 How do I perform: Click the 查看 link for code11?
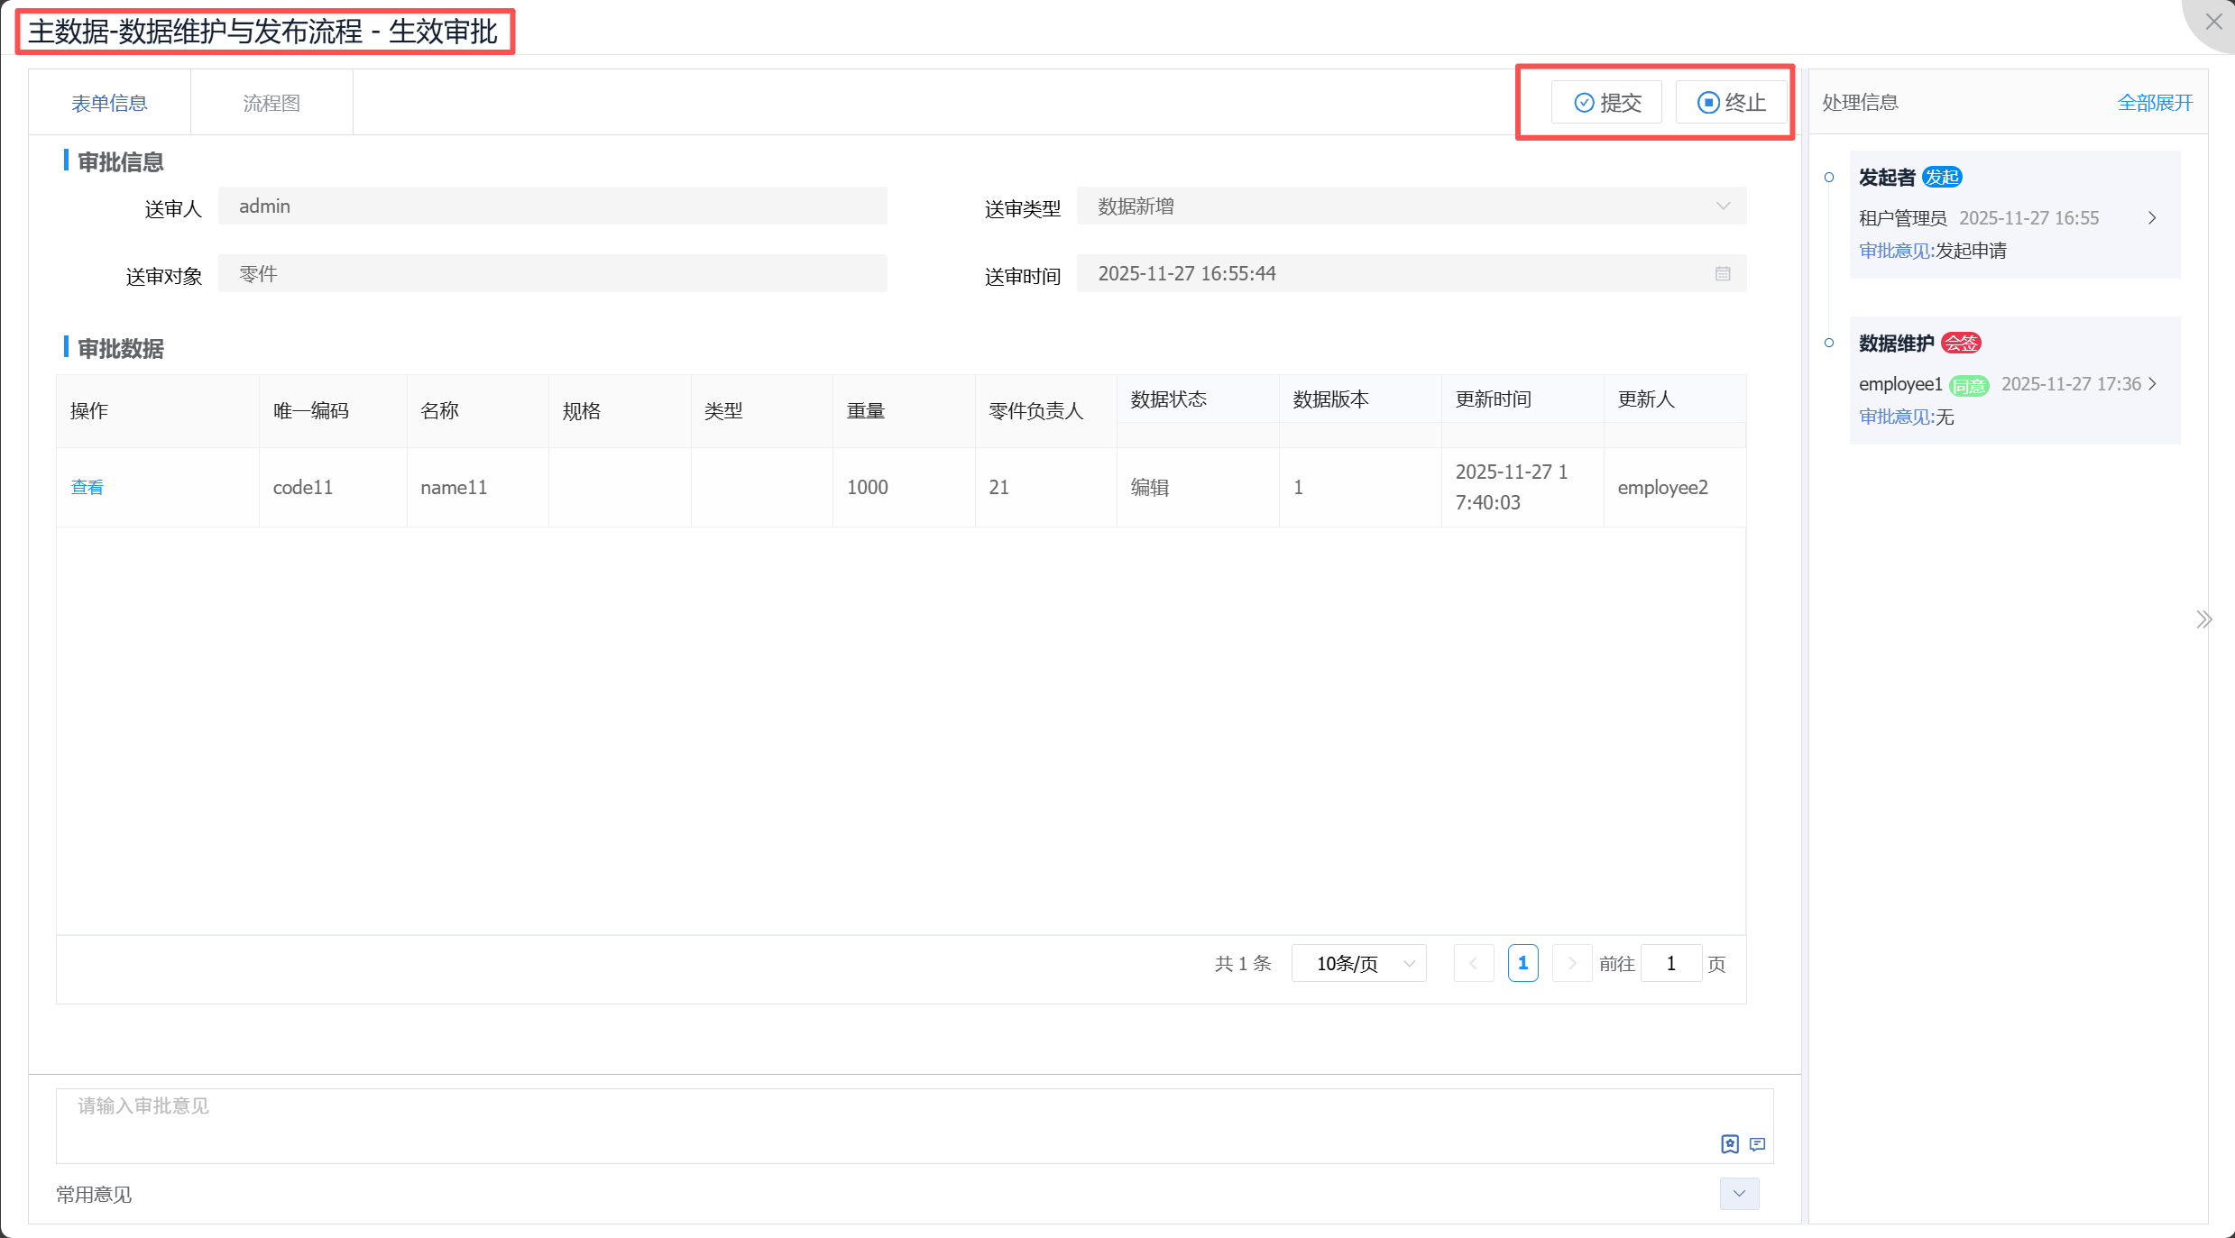click(x=87, y=488)
